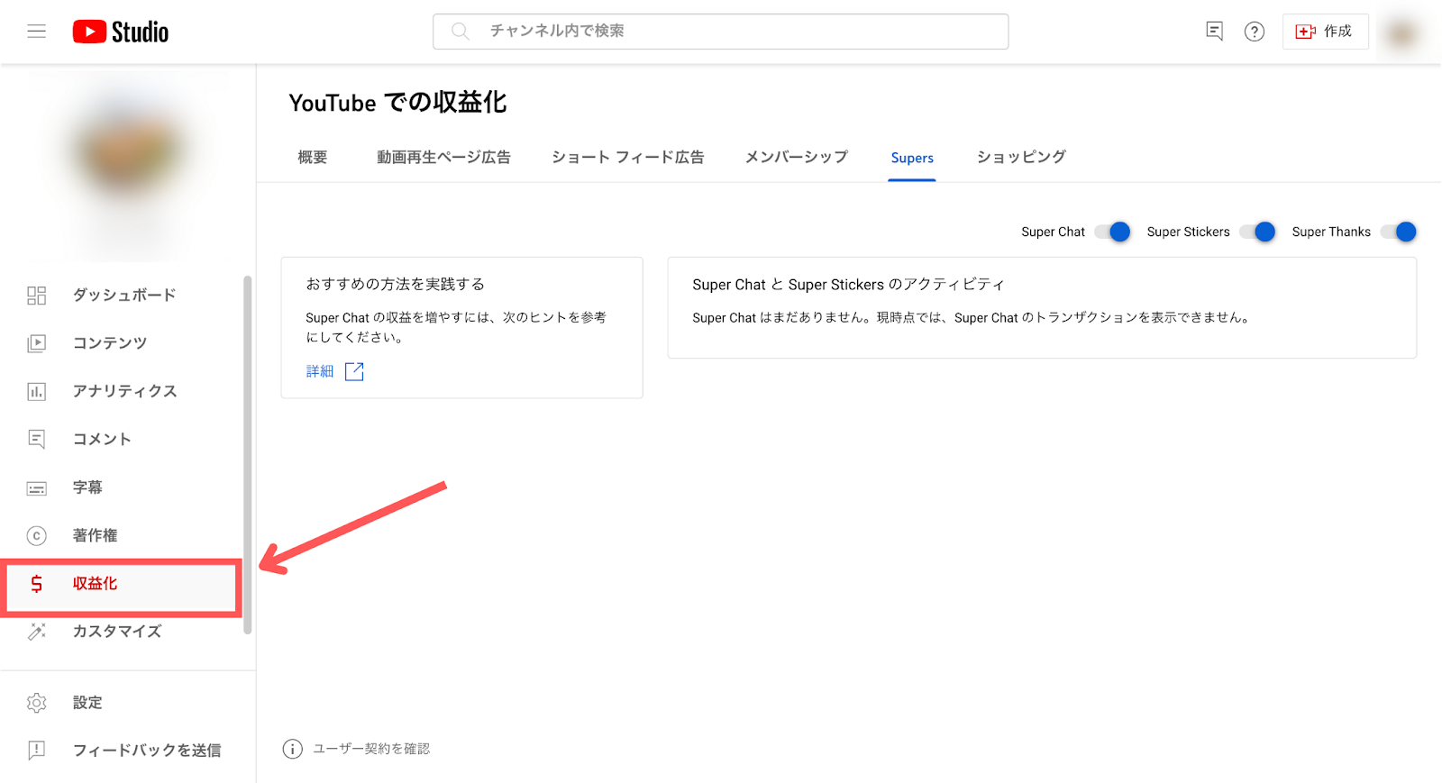Screen dimensions: 1442x783
Task: Click the 設定 gear icon
Action: point(36,703)
